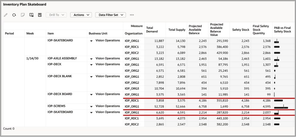
Task: Click Total Demand value 2,865
Action: [x=160, y=124]
